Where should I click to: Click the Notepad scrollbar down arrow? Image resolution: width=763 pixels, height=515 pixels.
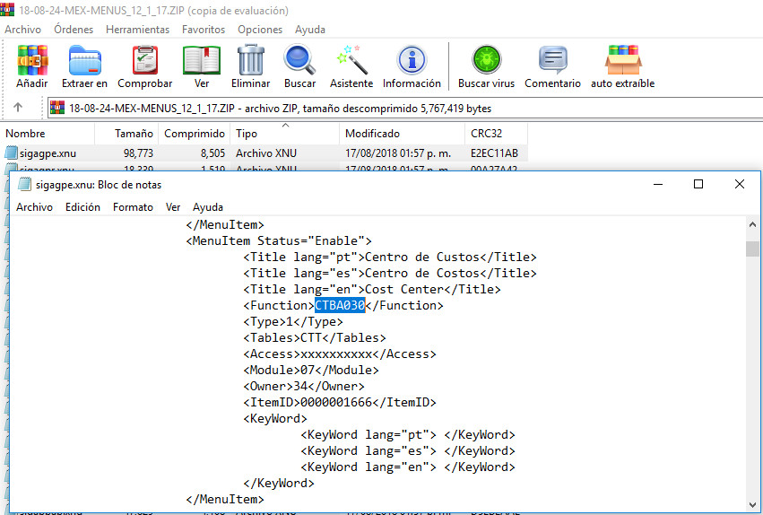[x=752, y=505]
